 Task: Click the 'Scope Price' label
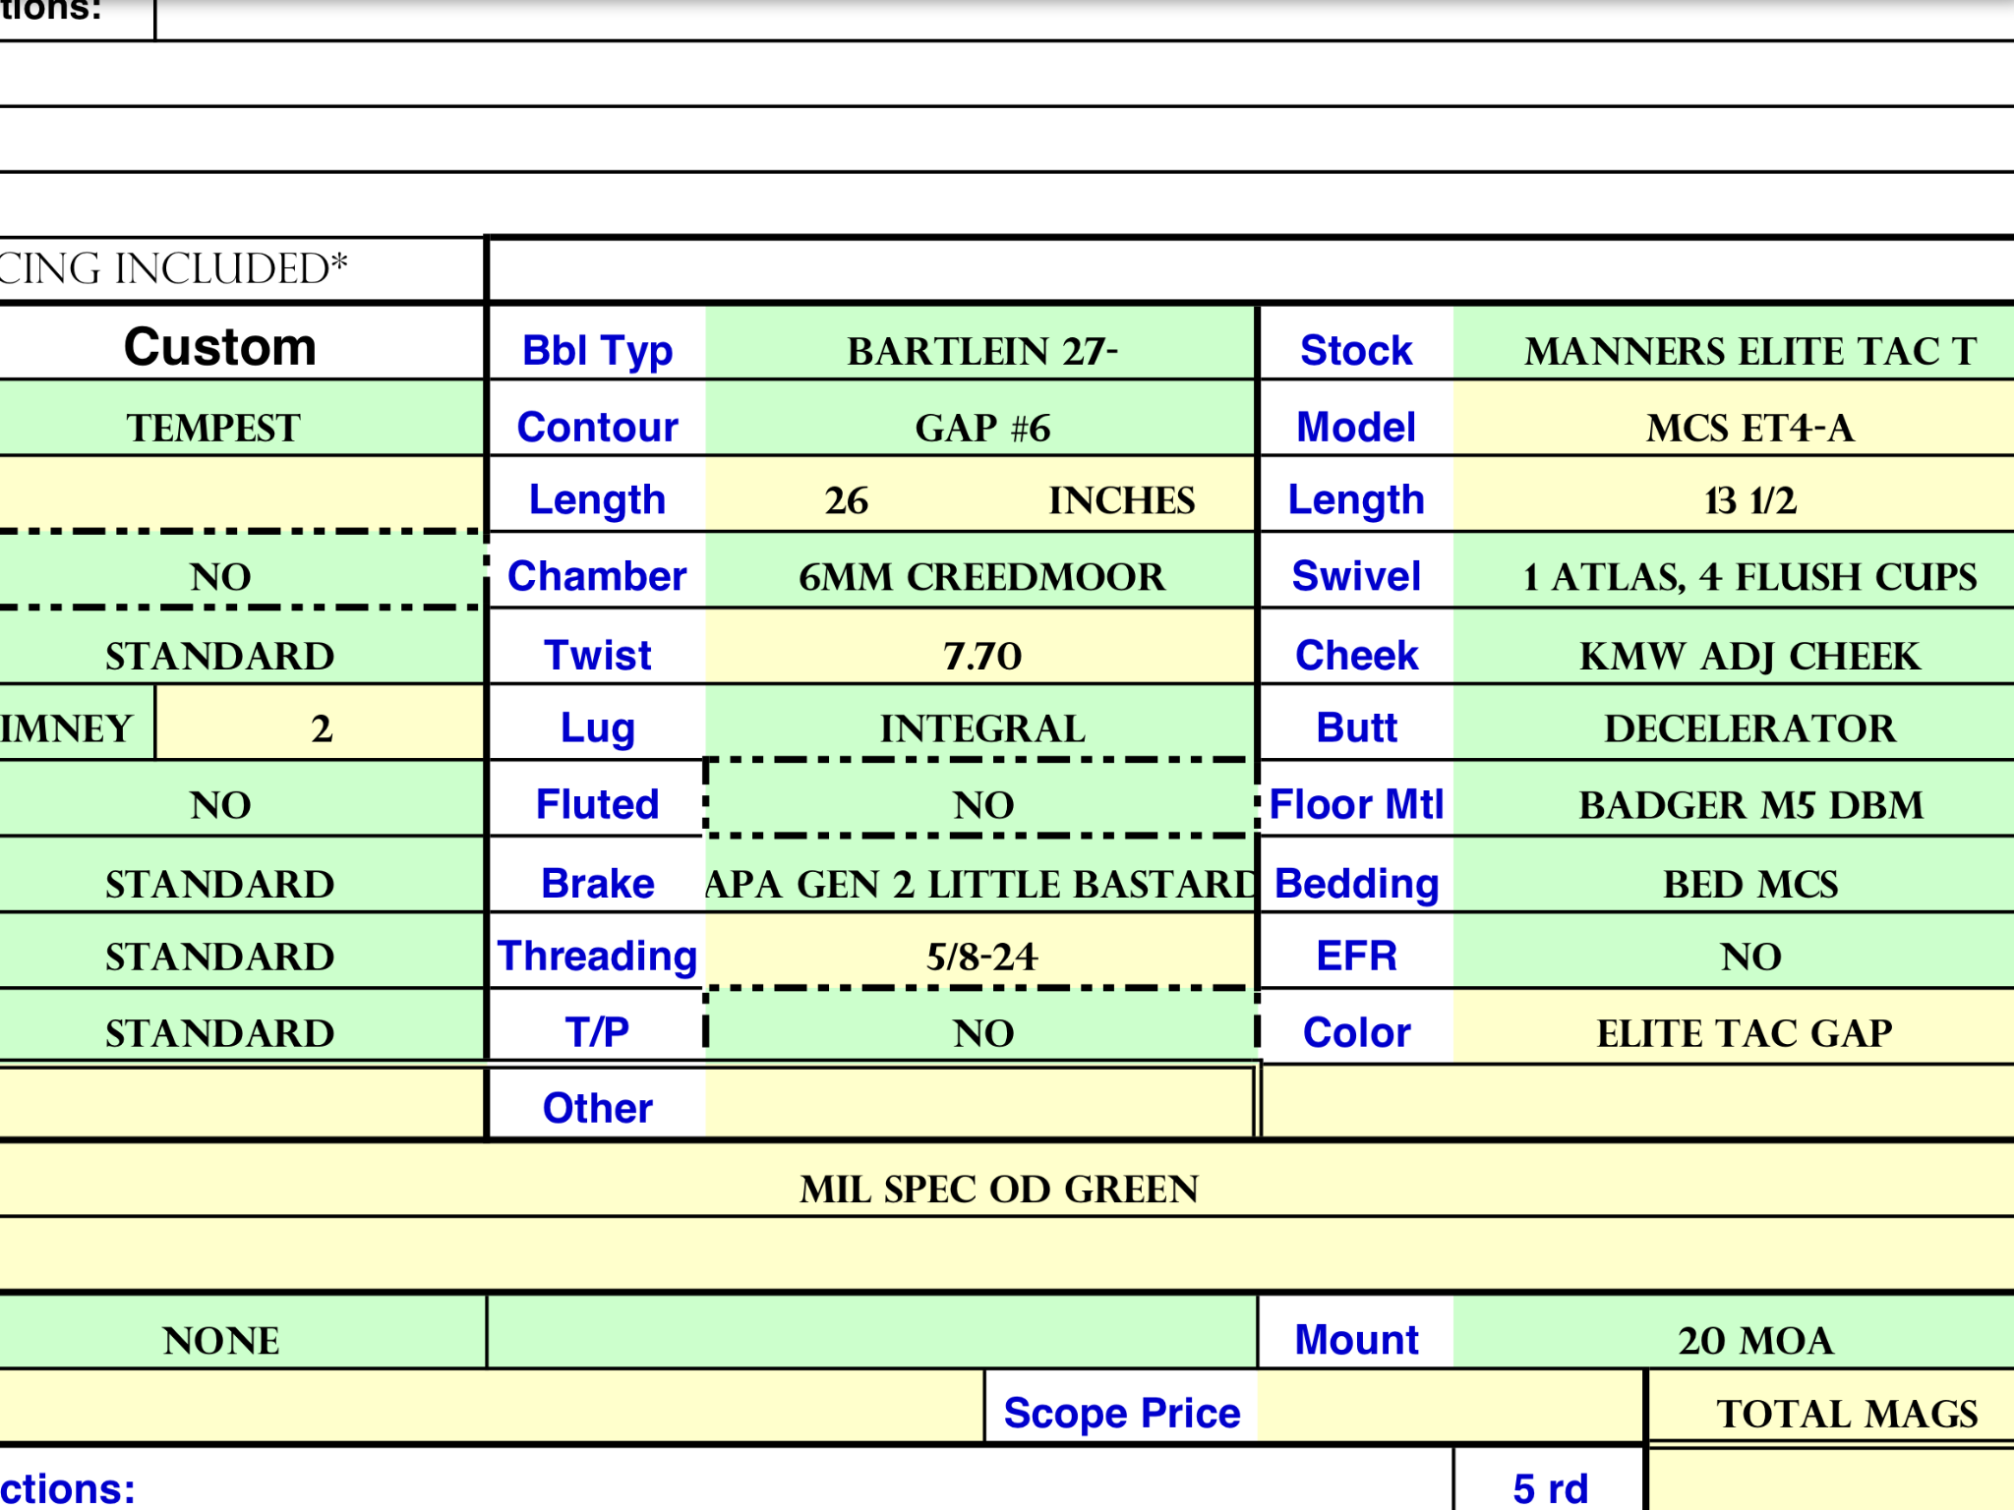coord(1121,1413)
